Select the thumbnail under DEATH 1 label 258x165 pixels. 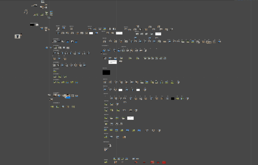[58, 28]
